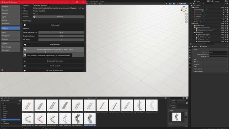Image resolution: width=229 pixels, height=129 pixels.
Task: Open the File Paths tab in Preferences
Action: coord(10,50)
